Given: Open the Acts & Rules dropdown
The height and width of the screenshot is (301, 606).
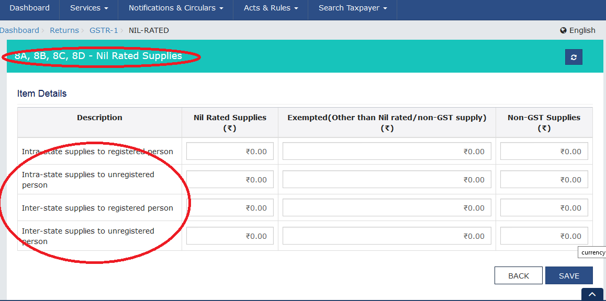Looking at the screenshot, I should (x=270, y=8).
